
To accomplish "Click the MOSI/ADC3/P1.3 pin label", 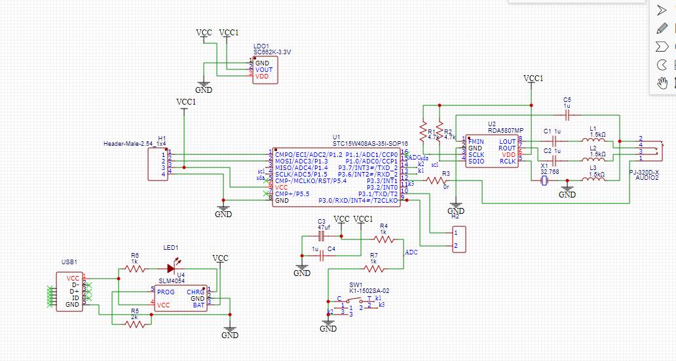I will click(301, 161).
